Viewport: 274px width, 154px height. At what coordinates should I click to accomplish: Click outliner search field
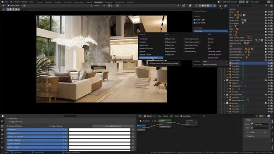244,6
